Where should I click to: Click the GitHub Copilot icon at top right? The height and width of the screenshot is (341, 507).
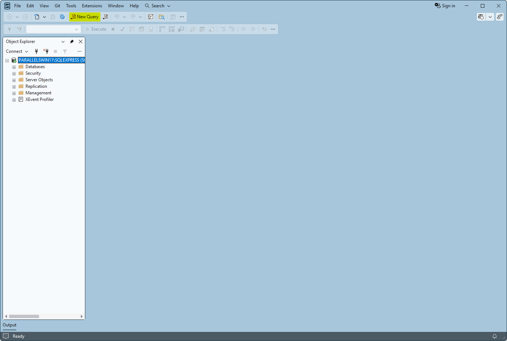481,17
